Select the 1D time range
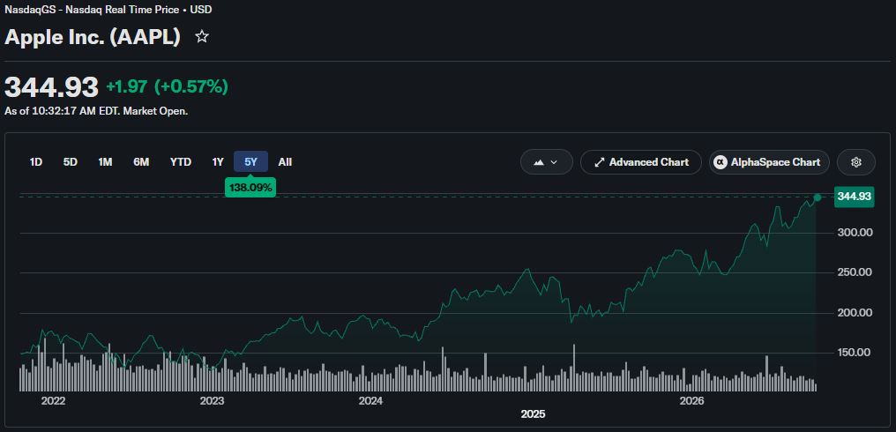Image resolution: width=896 pixels, height=432 pixels. (x=36, y=161)
